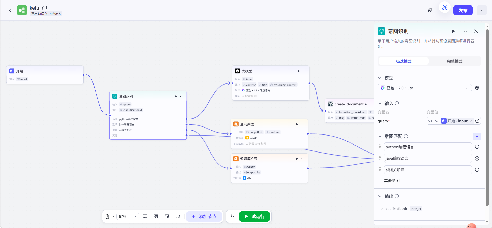This screenshot has height=228, width=492.
Task: Collapse the 模型 section
Action: [380, 78]
